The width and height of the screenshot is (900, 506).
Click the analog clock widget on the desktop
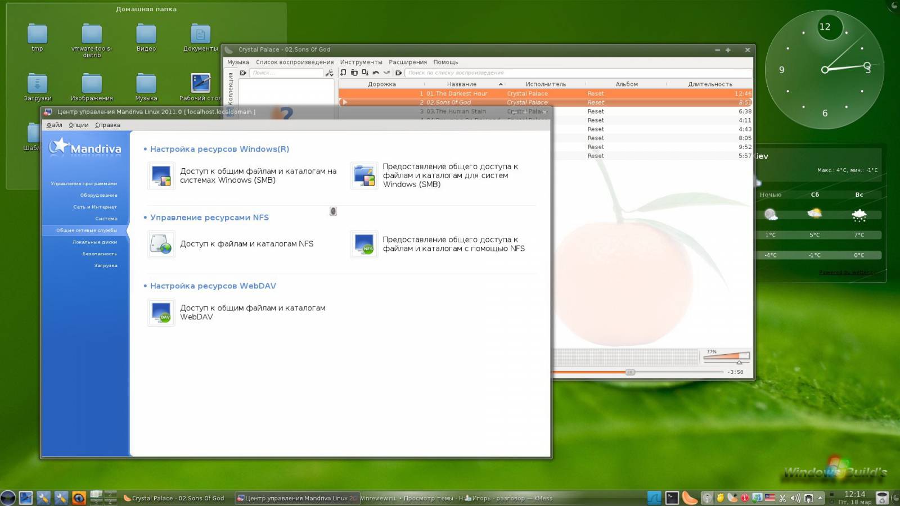coord(825,70)
